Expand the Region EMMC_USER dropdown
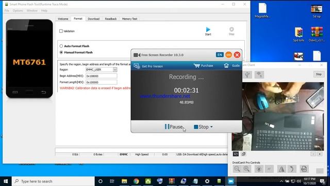The width and height of the screenshot is (330, 186). (x=115, y=70)
